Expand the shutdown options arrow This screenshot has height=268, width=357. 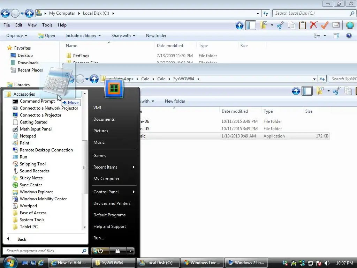coord(130,251)
